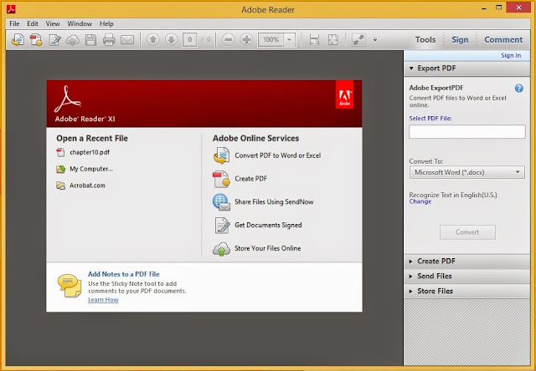The height and width of the screenshot is (371, 536).
Task: Click the Get Documents Signed pen icon
Action: pos(222,226)
